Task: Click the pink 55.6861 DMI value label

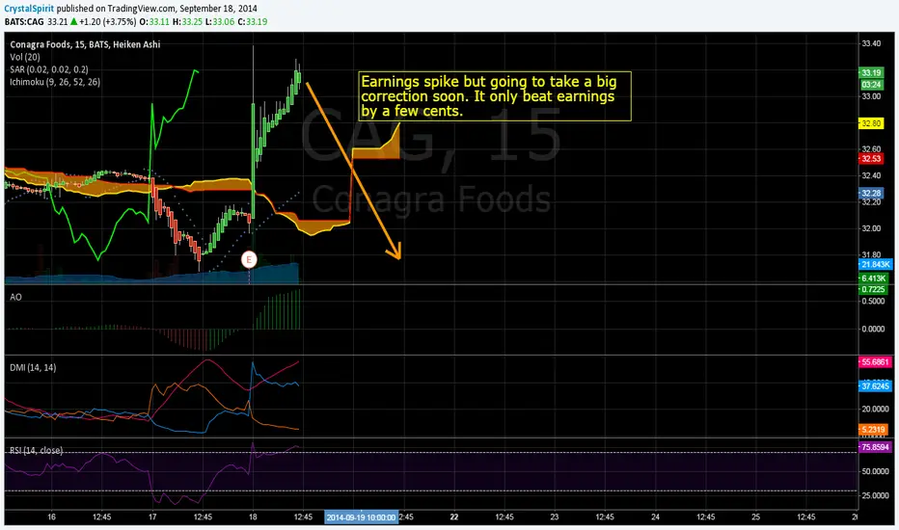Action: click(875, 362)
